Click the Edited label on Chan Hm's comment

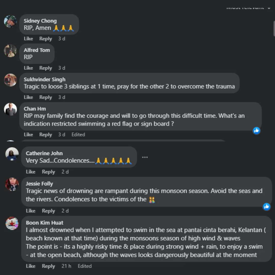point(78,134)
